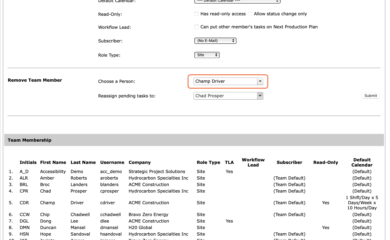The width and height of the screenshot is (390, 240).
Task: Expand the 'Choose a Person' dropdown arrow
Action: pos(260,81)
